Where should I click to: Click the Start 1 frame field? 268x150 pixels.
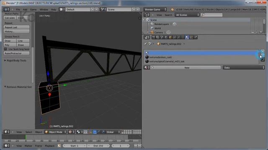click(75, 146)
